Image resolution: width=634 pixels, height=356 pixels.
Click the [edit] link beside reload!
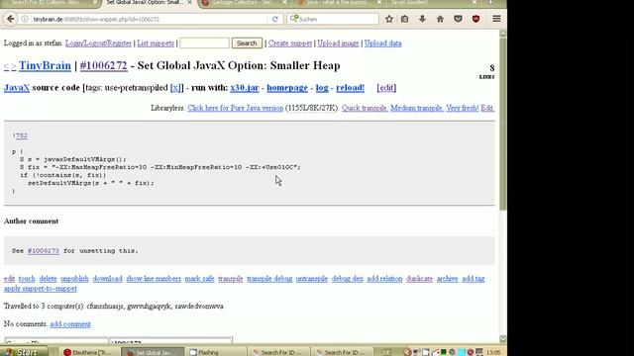386,88
